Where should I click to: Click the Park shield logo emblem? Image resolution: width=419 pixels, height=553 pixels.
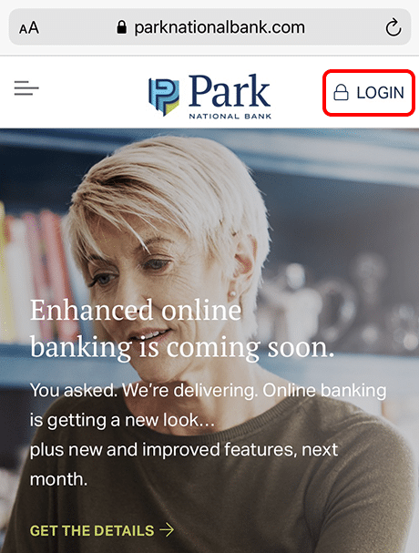pos(164,97)
